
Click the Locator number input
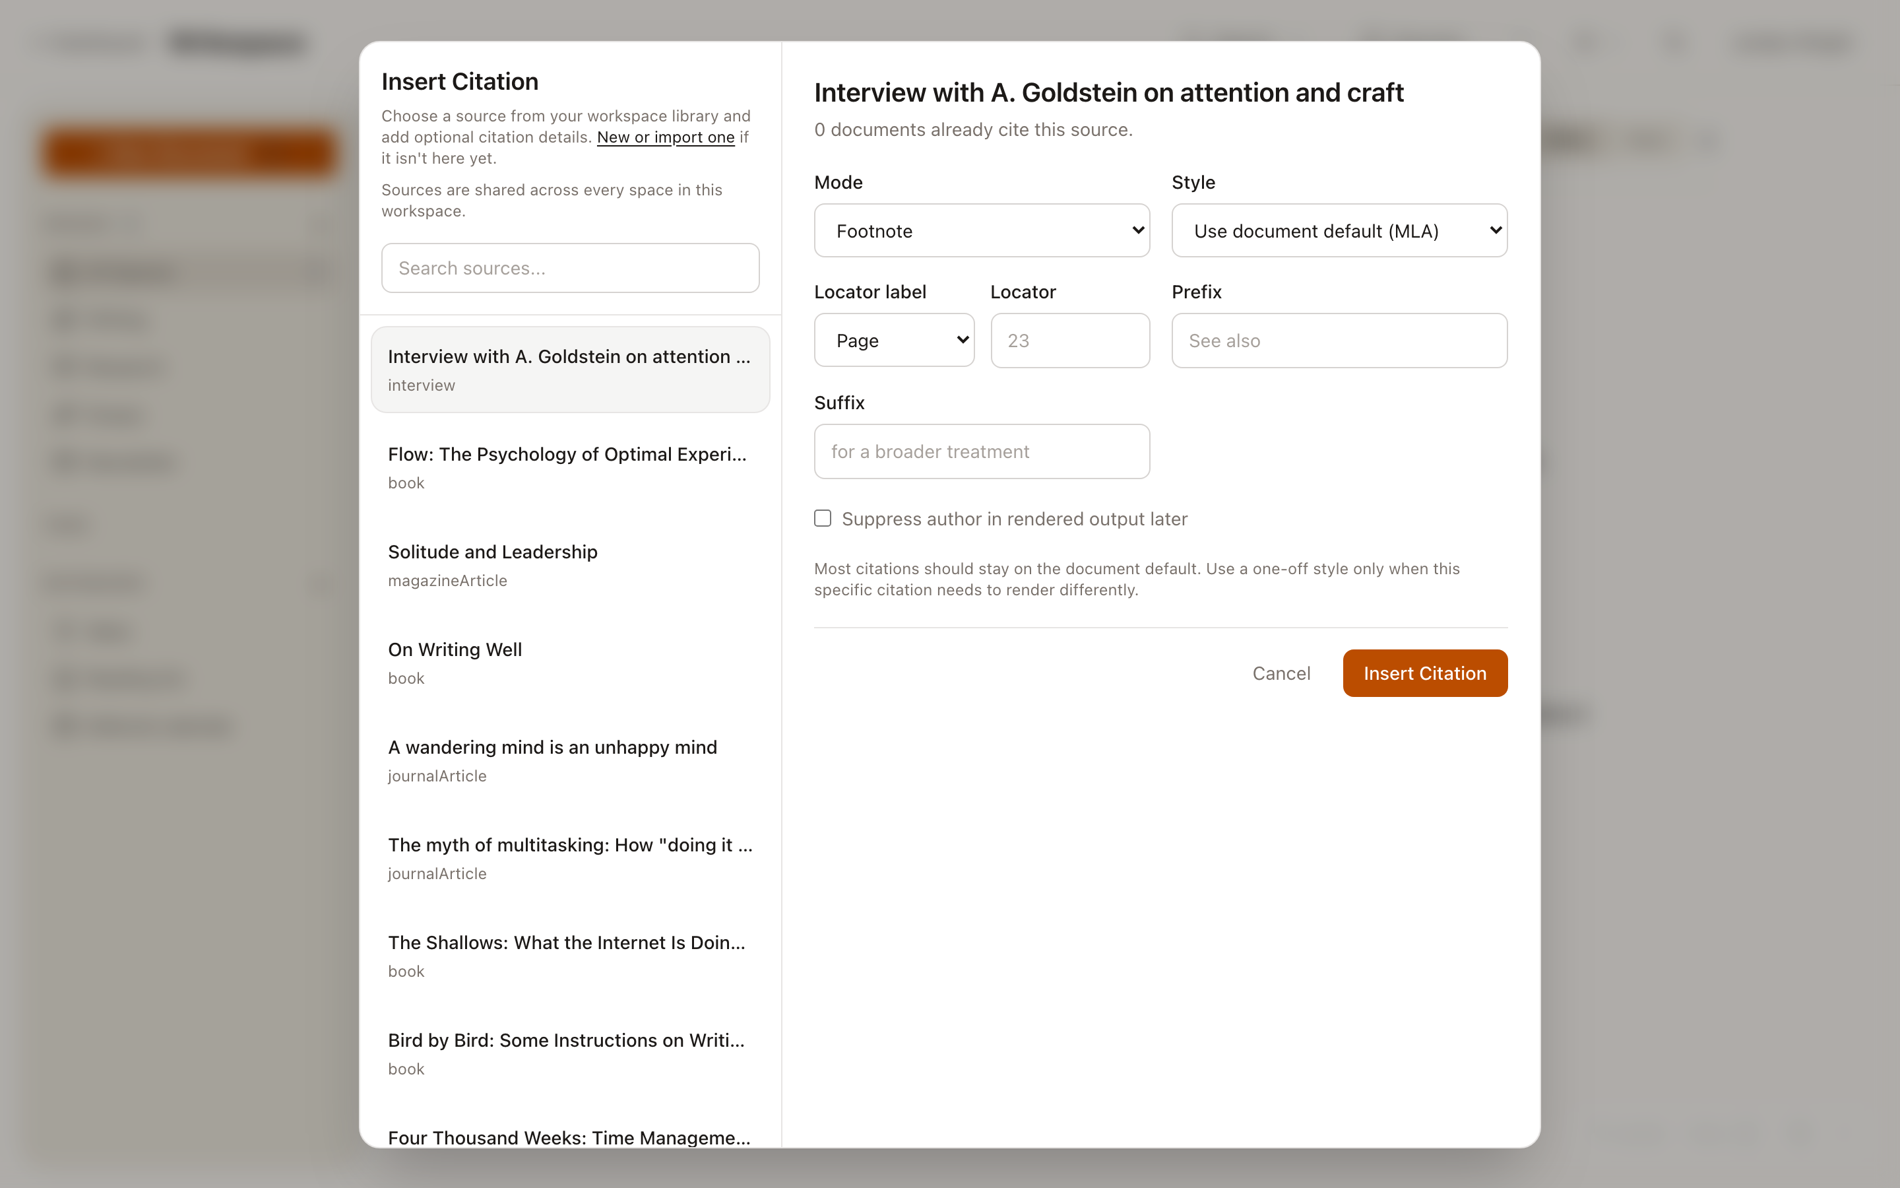(x=1069, y=339)
